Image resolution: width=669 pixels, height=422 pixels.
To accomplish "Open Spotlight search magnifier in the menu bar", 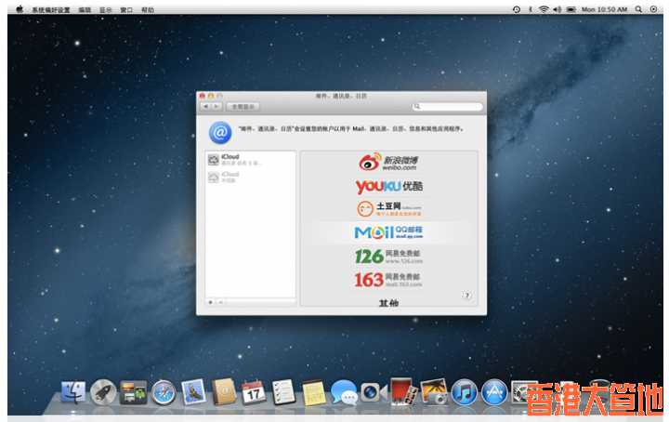I will pos(638,9).
